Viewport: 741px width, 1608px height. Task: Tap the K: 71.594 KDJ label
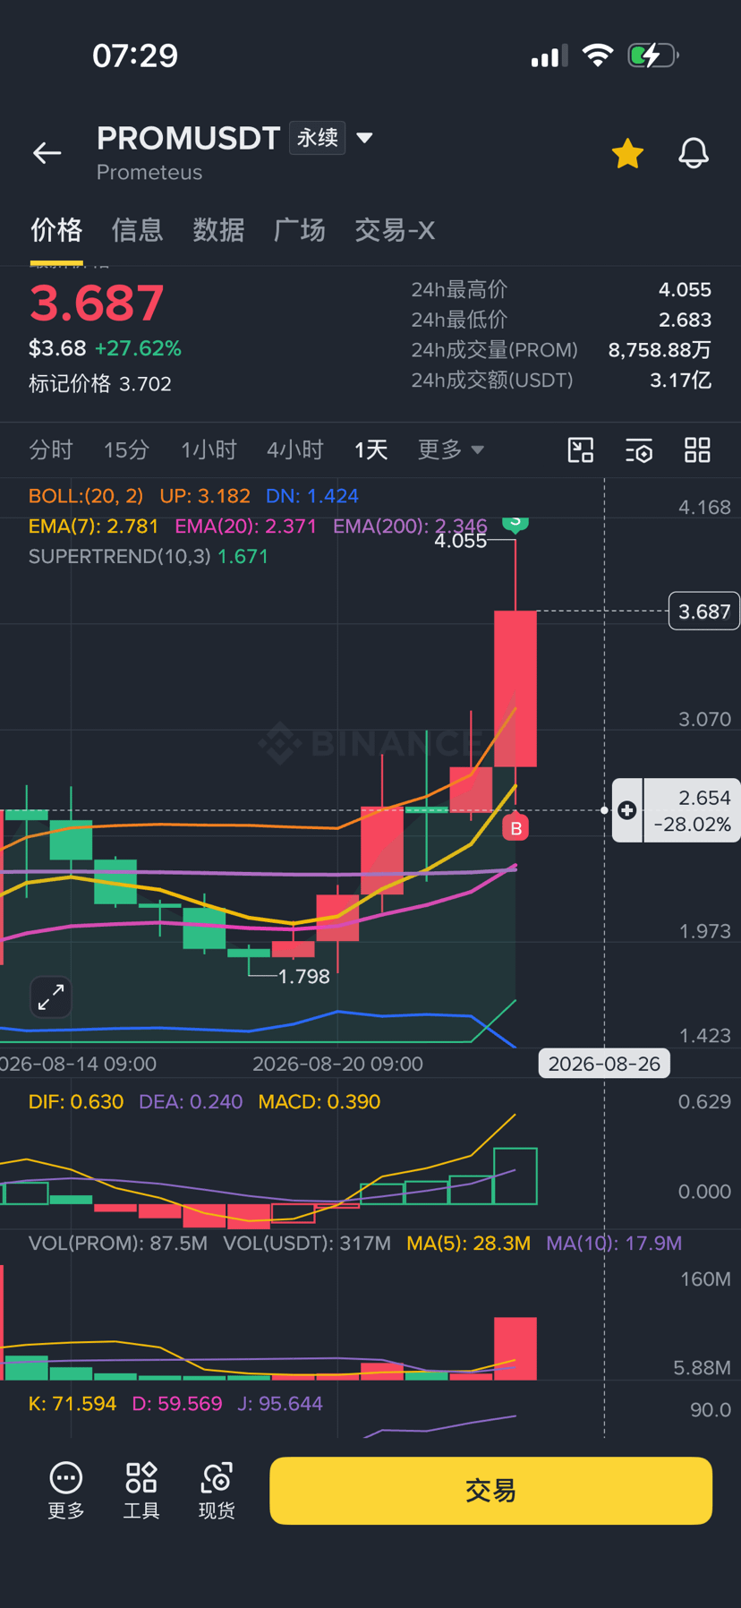pyautogui.click(x=72, y=1403)
